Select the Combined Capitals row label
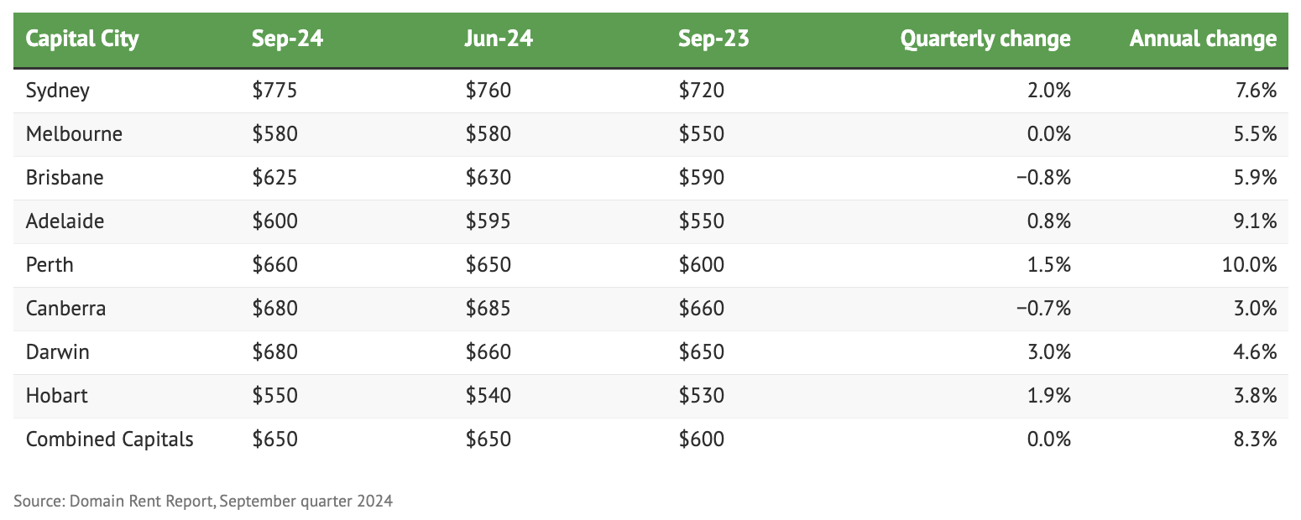This screenshot has height=520, width=1301. tap(110, 439)
